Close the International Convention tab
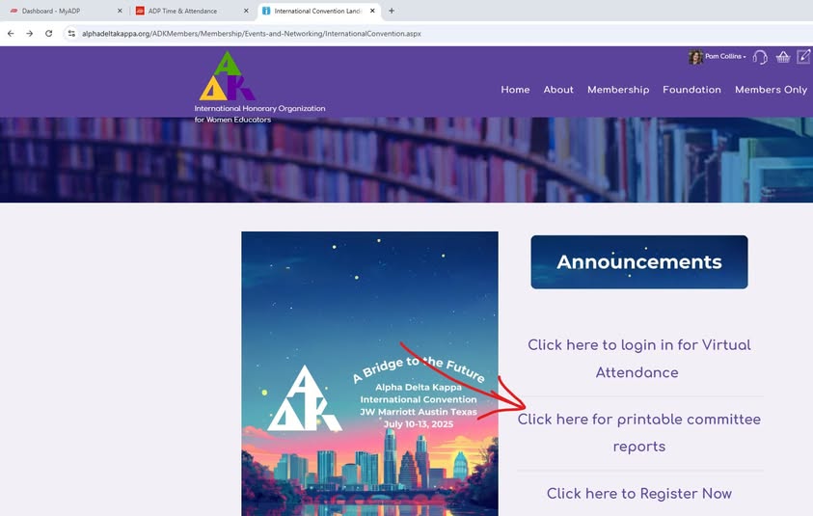Viewport: 813px width, 516px height. click(372, 11)
